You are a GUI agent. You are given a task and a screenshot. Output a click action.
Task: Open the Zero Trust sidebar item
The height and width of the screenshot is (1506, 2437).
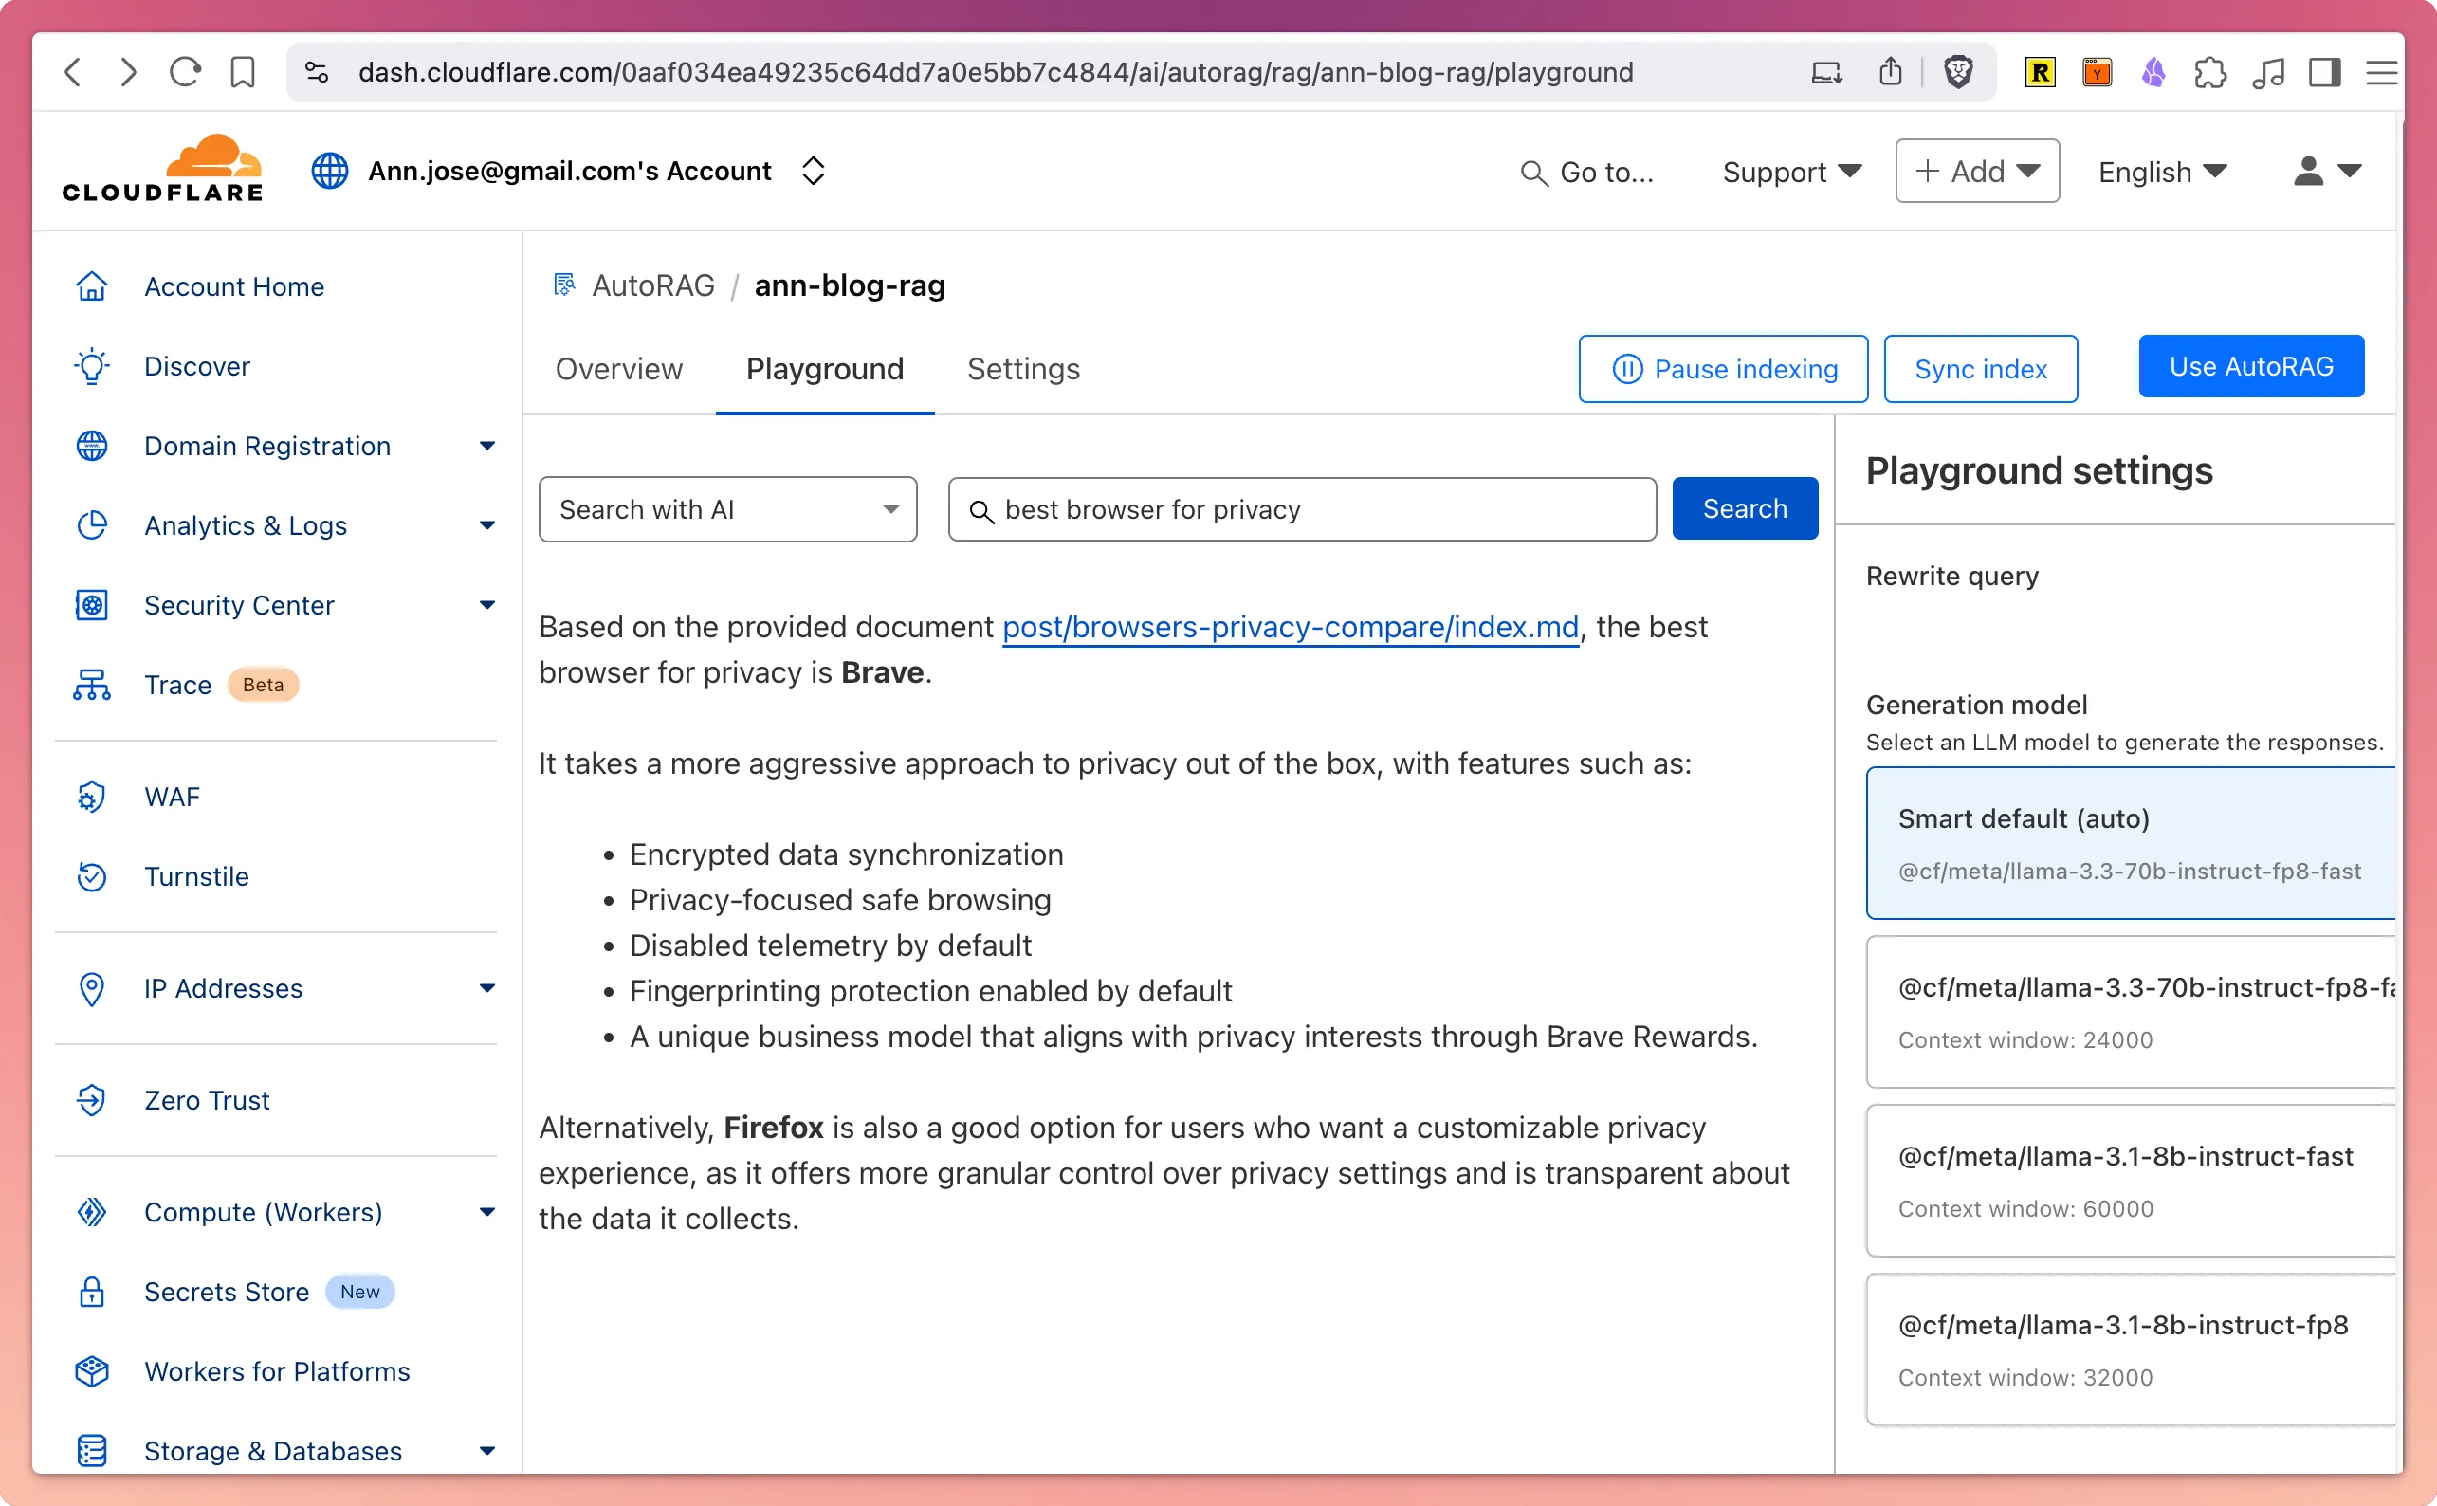point(206,1099)
